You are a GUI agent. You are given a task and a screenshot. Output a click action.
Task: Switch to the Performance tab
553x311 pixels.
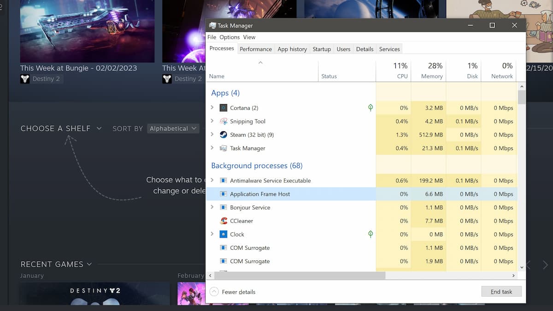coord(256,49)
